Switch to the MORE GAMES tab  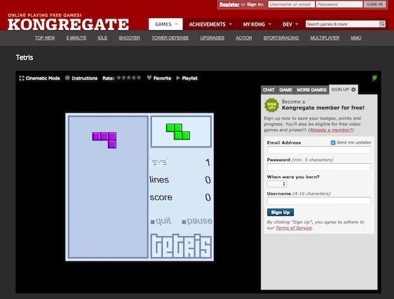coord(311,90)
